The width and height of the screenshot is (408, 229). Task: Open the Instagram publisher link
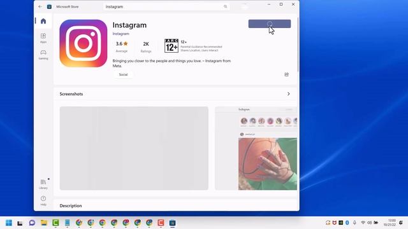(120, 34)
